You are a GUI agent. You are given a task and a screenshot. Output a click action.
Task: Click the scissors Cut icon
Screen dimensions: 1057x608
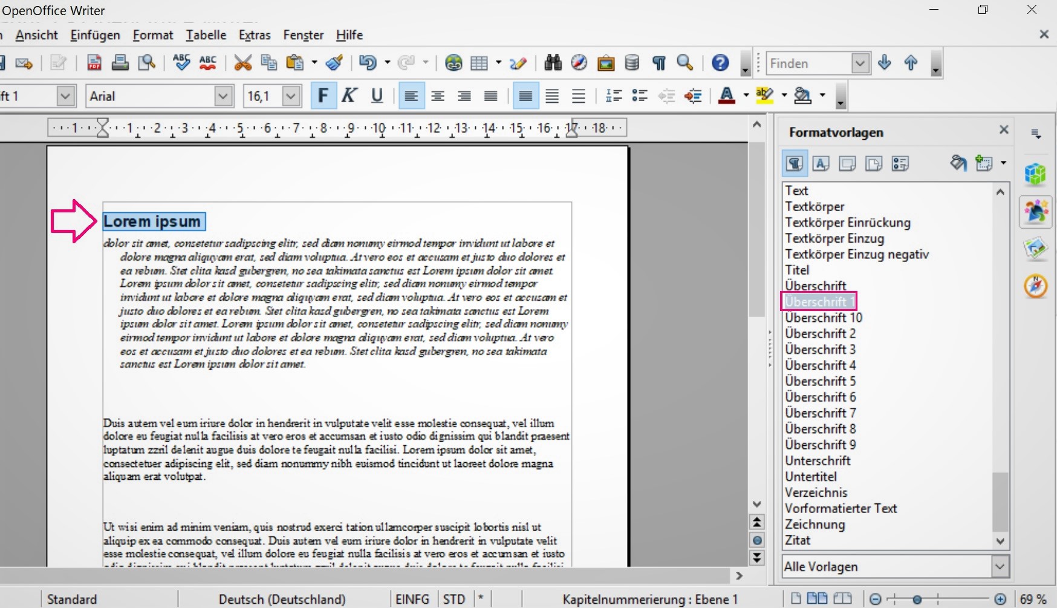(242, 63)
